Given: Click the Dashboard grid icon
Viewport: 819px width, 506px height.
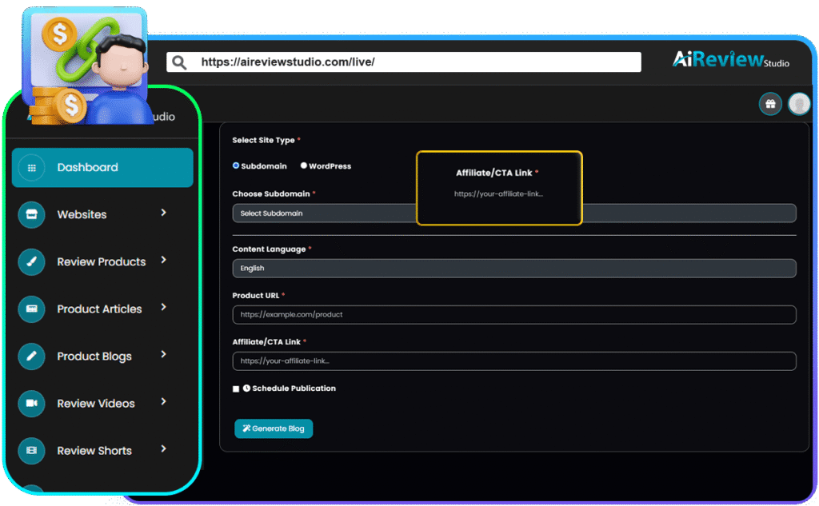Looking at the screenshot, I should point(31,168).
